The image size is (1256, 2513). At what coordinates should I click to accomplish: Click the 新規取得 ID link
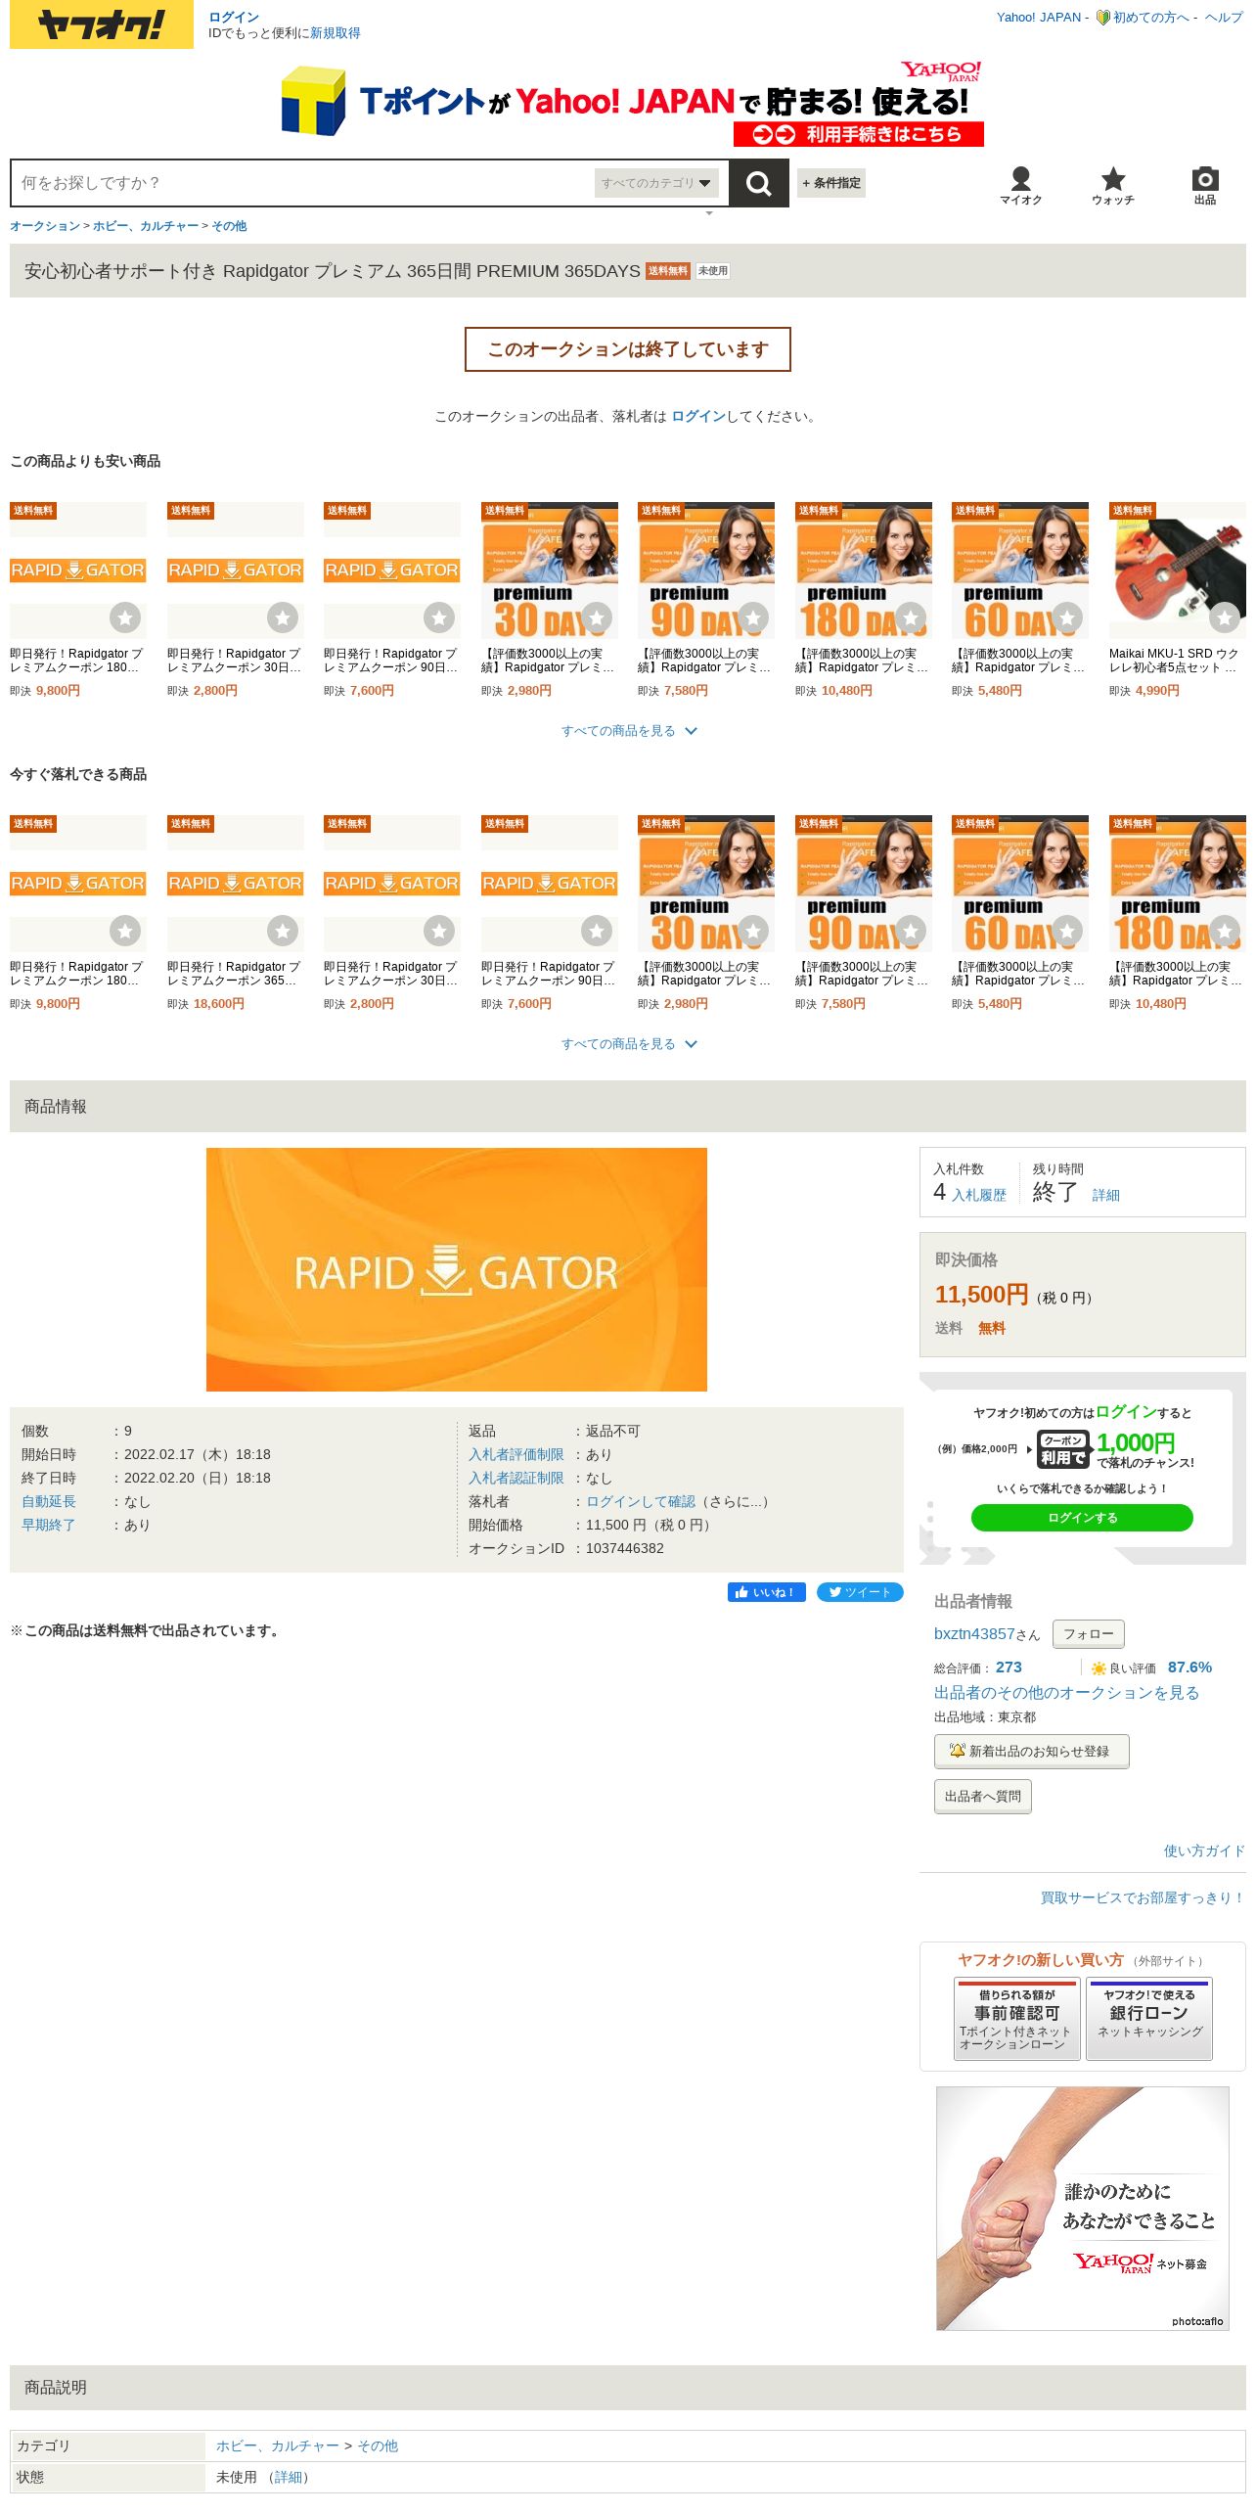point(336,33)
